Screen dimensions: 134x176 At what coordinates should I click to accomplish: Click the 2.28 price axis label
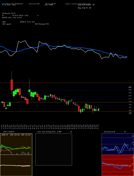tap(130, 96)
